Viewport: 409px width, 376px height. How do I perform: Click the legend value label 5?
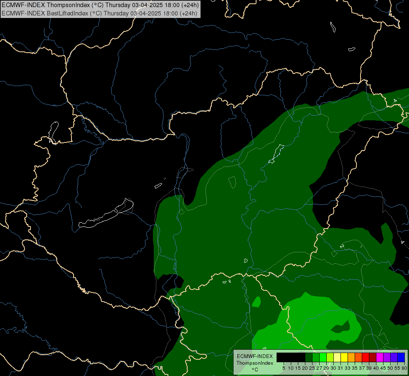(x=284, y=368)
